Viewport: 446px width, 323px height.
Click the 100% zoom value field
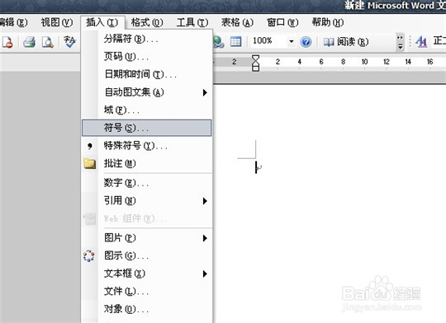click(268, 41)
